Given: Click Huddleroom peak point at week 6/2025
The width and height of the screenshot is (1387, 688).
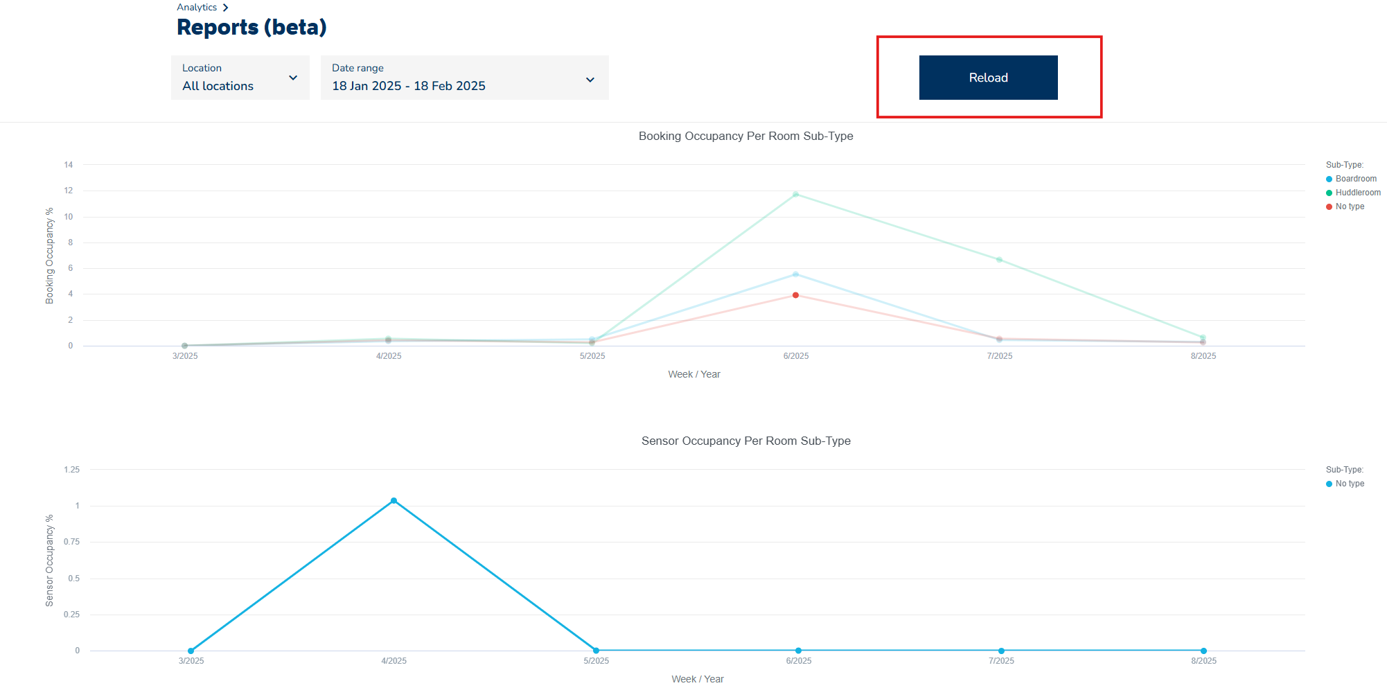Looking at the screenshot, I should 795,194.
